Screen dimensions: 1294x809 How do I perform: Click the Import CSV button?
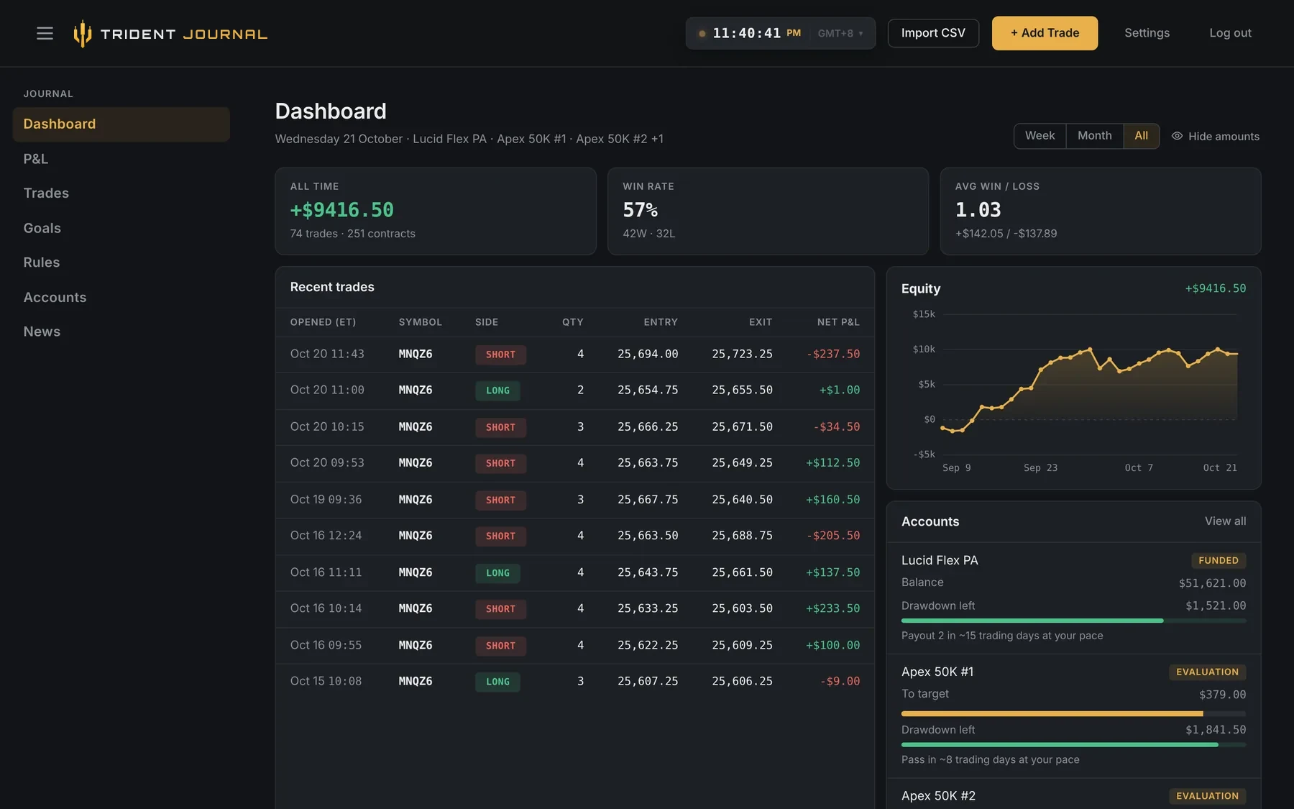coord(933,33)
